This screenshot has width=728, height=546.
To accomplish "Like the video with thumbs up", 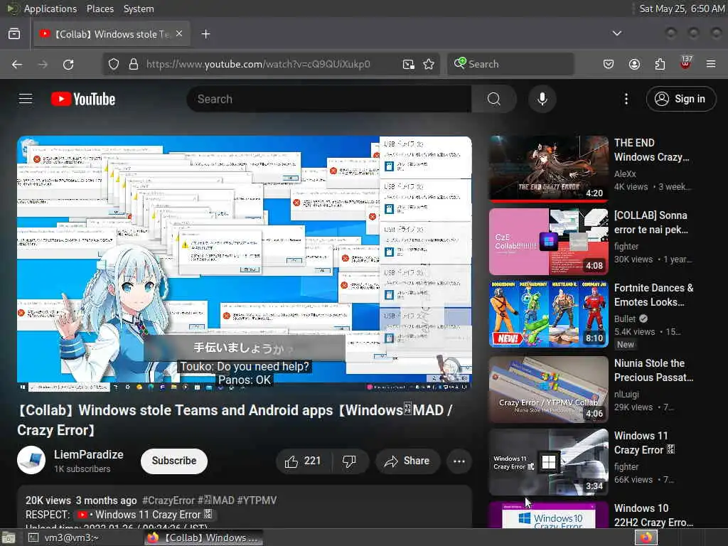I will pyautogui.click(x=303, y=461).
